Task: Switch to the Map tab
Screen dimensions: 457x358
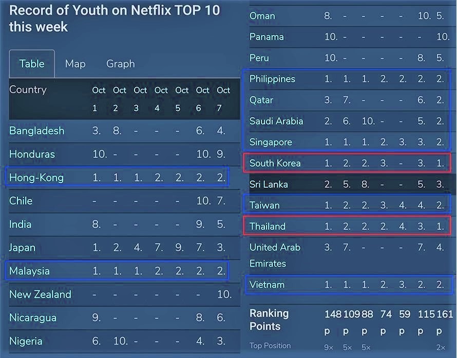Action: point(75,64)
